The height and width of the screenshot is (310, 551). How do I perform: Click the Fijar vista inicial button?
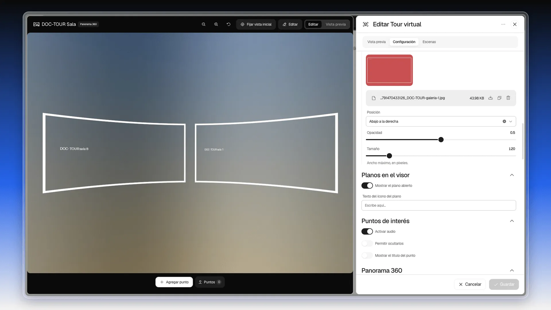256,24
